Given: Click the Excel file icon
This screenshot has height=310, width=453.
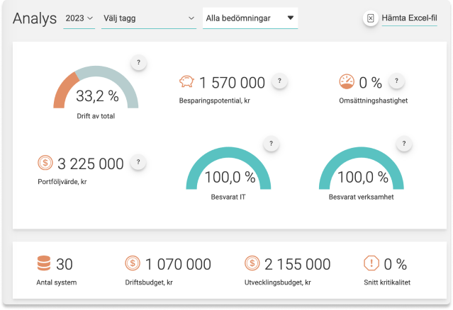Looking at the screenshot, I should (370, 18).
